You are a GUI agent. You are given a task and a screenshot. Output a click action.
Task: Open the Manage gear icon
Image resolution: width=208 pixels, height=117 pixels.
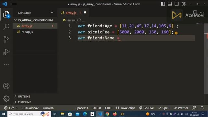point(6,98)
